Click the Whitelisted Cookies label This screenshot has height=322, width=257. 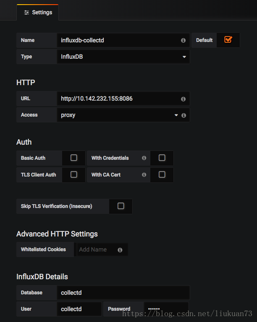[43, 249]
